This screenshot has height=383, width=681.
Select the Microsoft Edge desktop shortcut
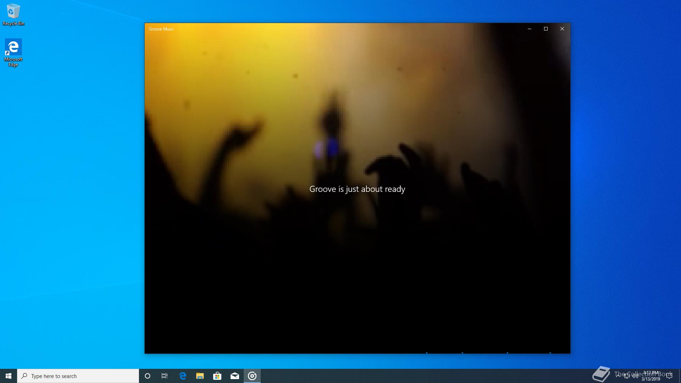point(13,53)
